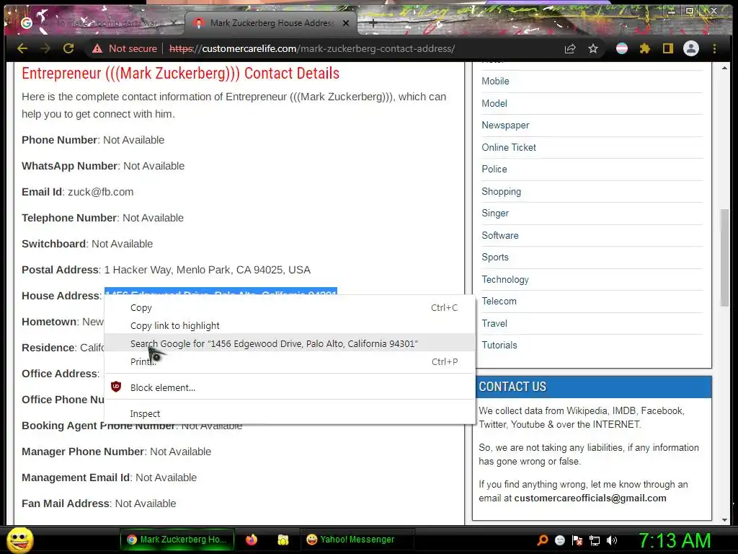Open the Model category link
738x554 pixels.
494,103
